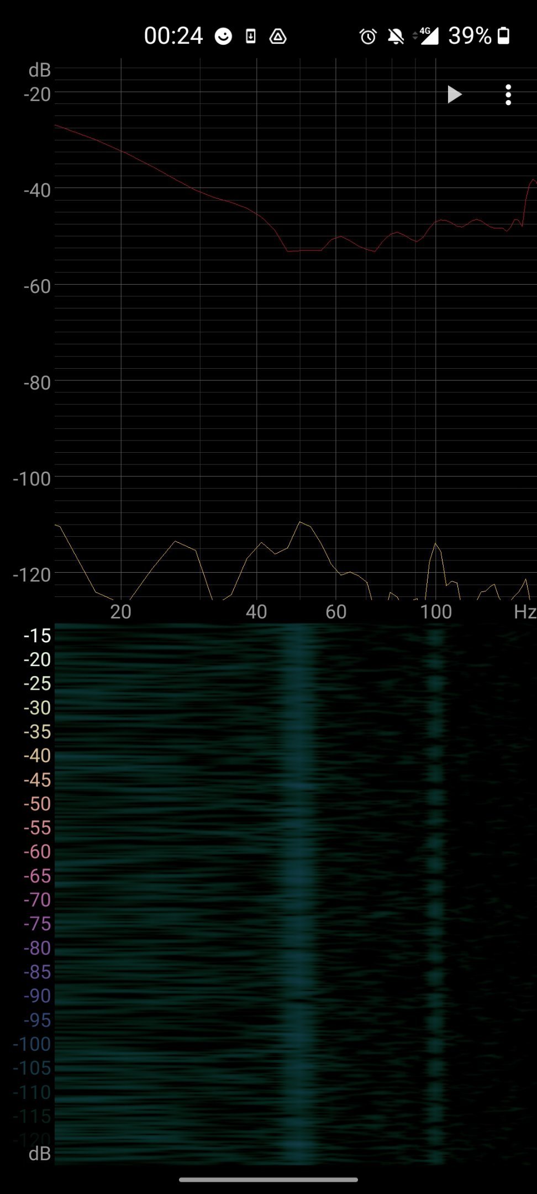The height and width of the screenshot is (1194, 537).
Task: Tap the 40 Hz frequency label
Action: pyautogui.click(x=256, y=612)
